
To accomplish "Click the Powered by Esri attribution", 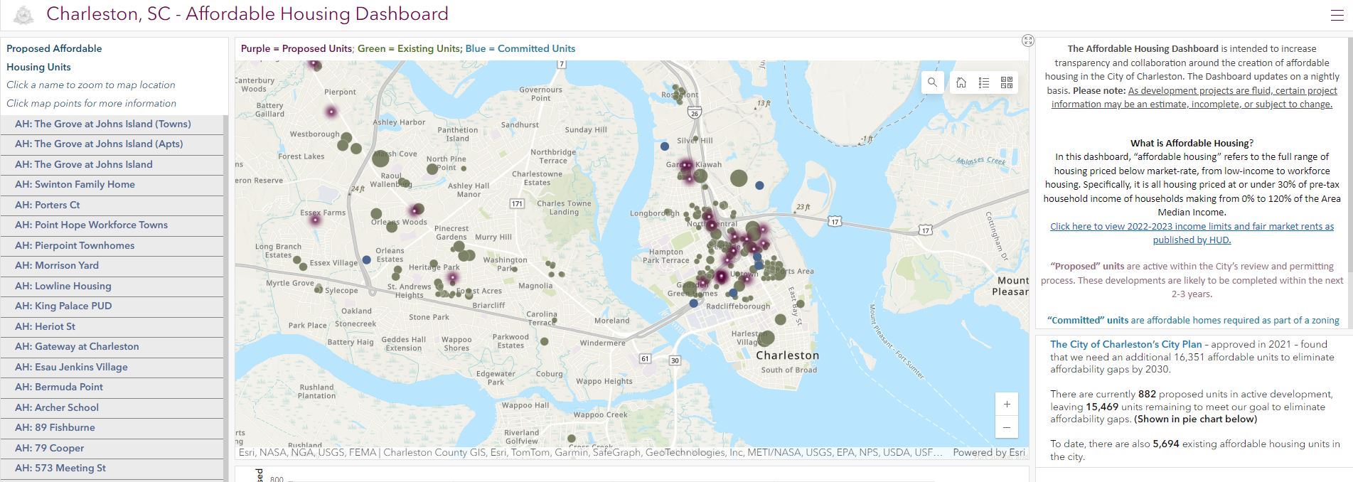I will [x=988, y=453].
